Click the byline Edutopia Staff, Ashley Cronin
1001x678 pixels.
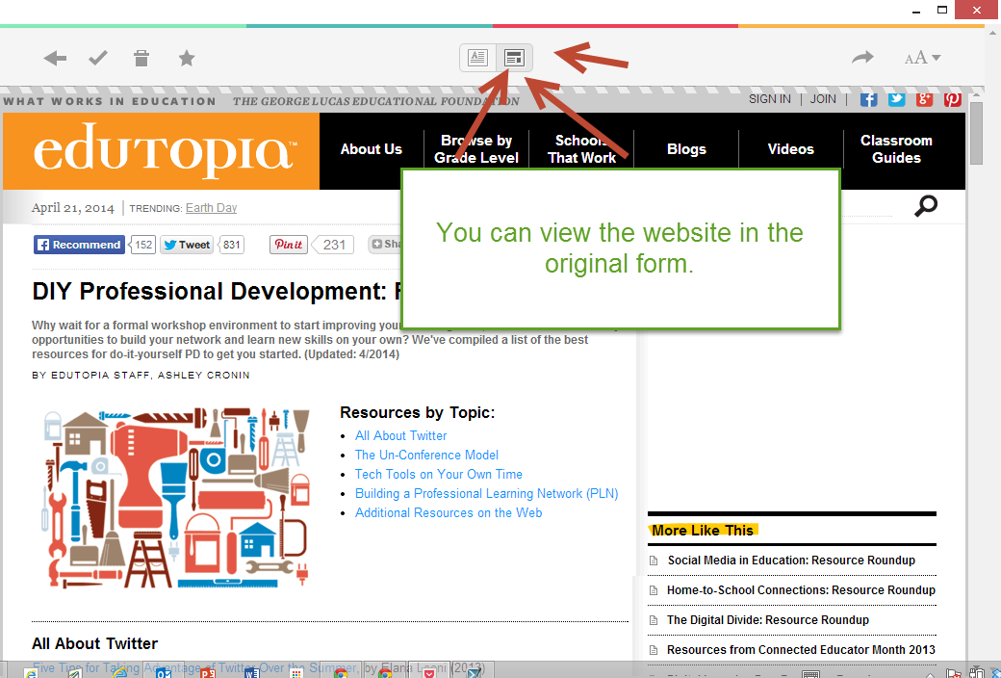click(141, 375)
